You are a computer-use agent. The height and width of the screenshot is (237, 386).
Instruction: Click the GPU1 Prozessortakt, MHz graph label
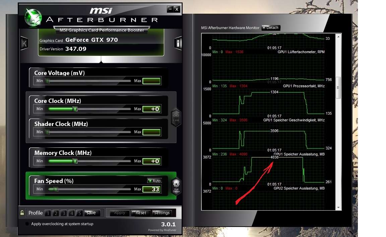point(304,86)
